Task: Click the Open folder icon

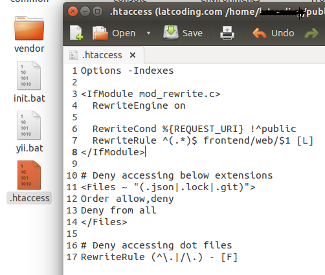Action: click(x=100, y=33)
